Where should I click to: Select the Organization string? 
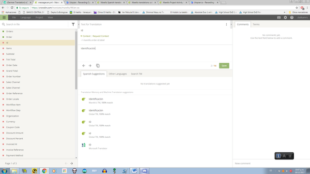pyautogui.click(x=38, y=116)
